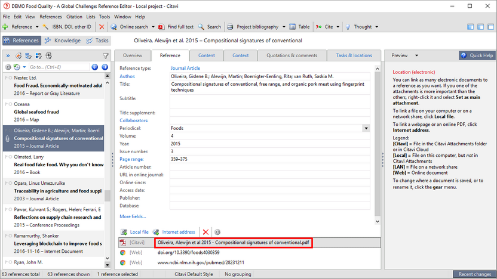Open the Citation menu
This screenshot has width=497, height=279.
coord(74,17)
